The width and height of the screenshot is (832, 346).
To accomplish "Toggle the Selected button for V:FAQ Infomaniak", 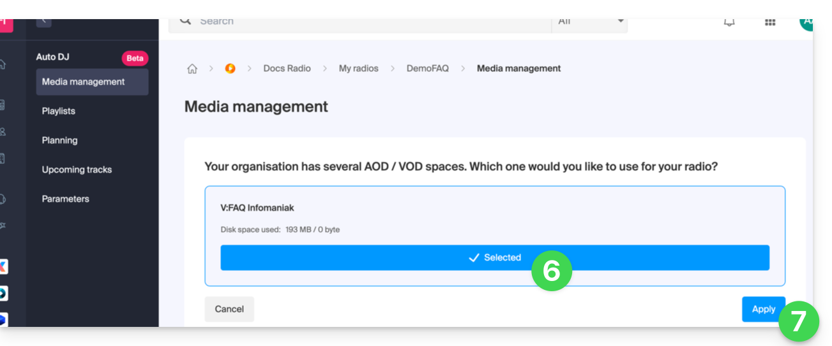I will coord(494,257).
